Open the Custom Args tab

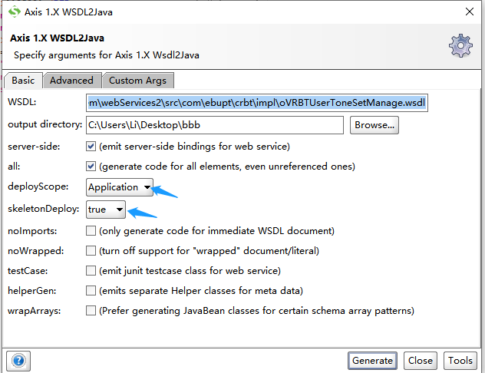point(137,80)
